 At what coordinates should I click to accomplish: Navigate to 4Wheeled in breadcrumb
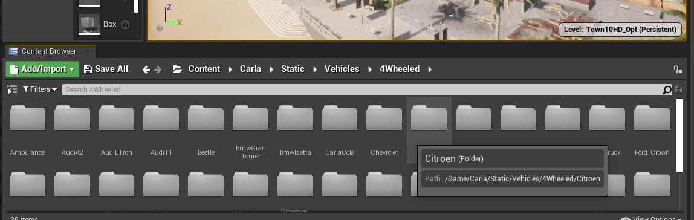(400, 69)
